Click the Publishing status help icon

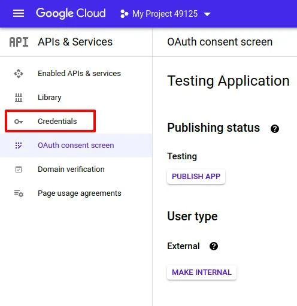coord(275,129)
